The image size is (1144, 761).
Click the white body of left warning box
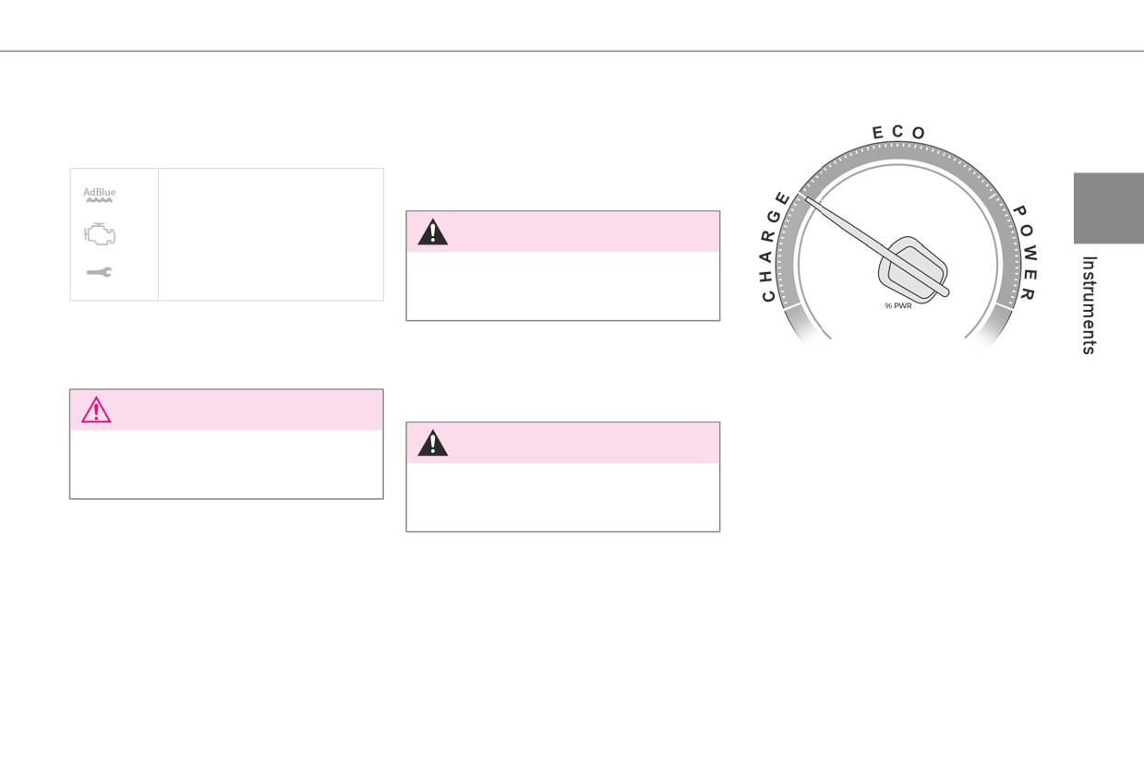coord(226,464)
